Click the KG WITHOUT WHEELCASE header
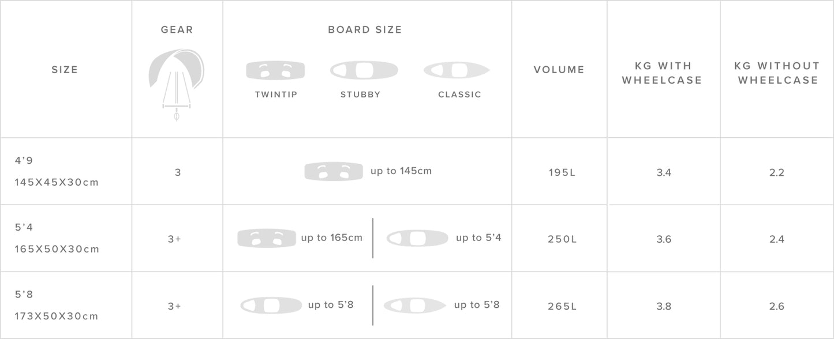This screenshot has height=339, width=834. tap(777, 73)
